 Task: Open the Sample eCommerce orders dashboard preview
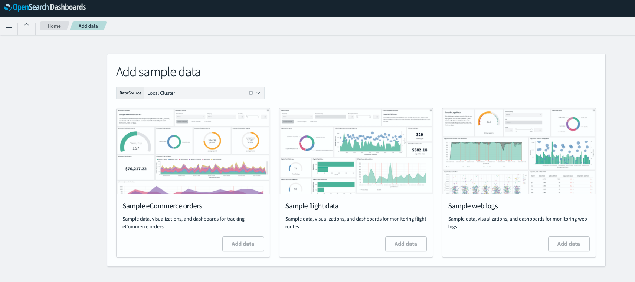pos(193,151)
